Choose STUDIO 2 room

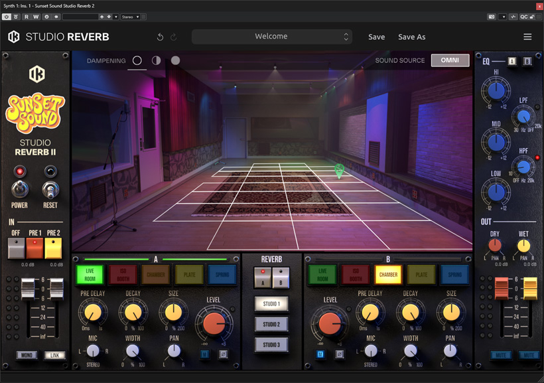click(271, 324)
